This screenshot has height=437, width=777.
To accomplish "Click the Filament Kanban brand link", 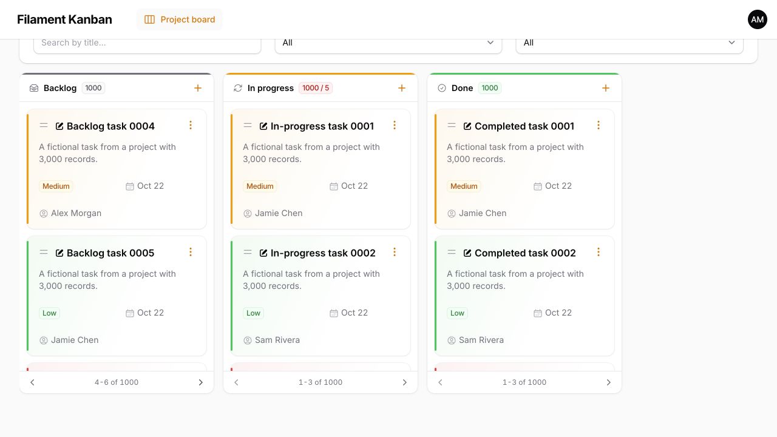I will pos(64,19).
